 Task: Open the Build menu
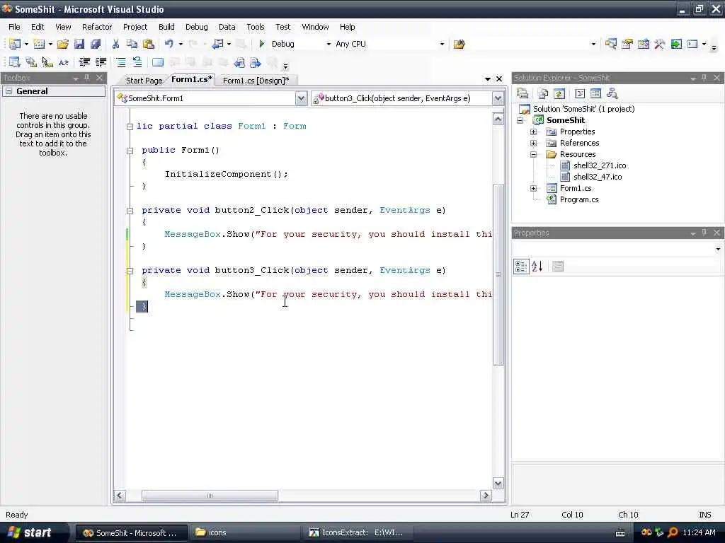click(166, 27)
